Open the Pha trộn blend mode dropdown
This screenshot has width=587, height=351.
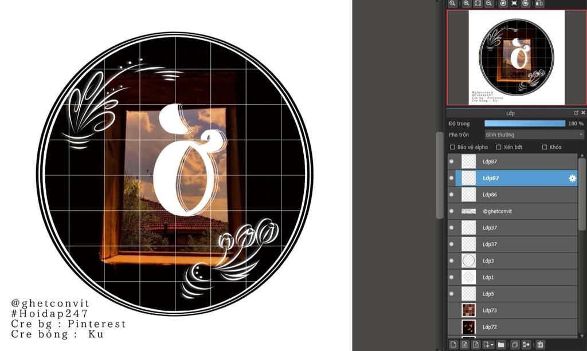click(x=534, y=135)
